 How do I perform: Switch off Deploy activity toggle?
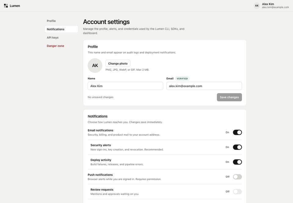click(237, 162)
